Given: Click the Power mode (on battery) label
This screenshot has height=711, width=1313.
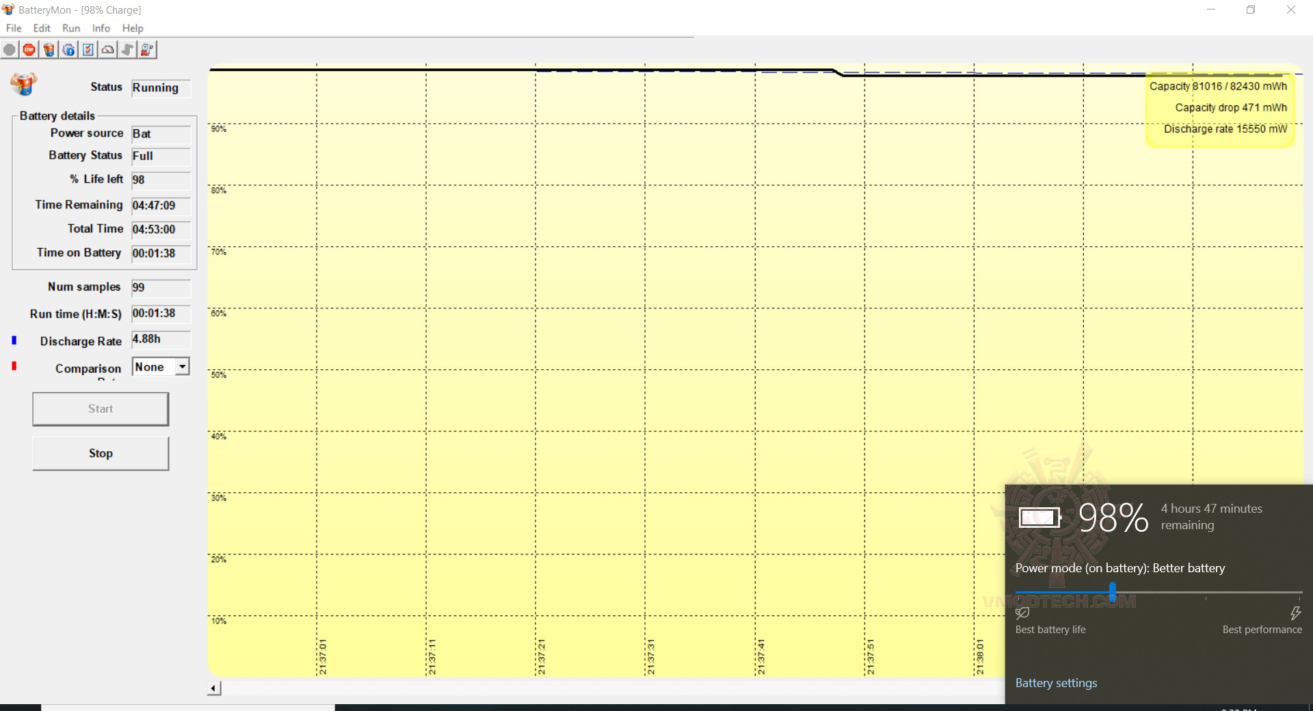Looking at the screenshot, I should point(1120,568).
